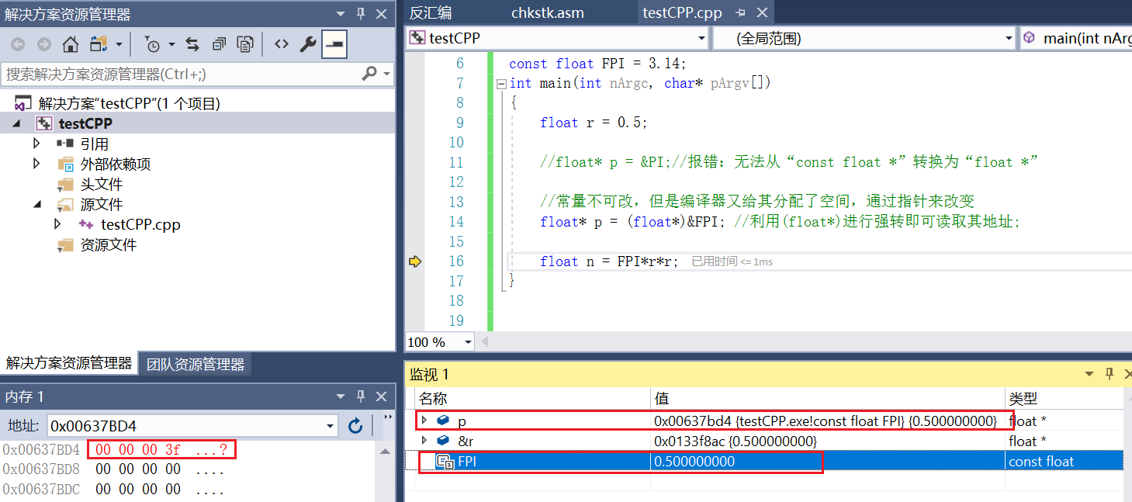Click the pending changes clock icon
The width and height of the screenshot is (1132, 502).
click(x=154, y=43)
